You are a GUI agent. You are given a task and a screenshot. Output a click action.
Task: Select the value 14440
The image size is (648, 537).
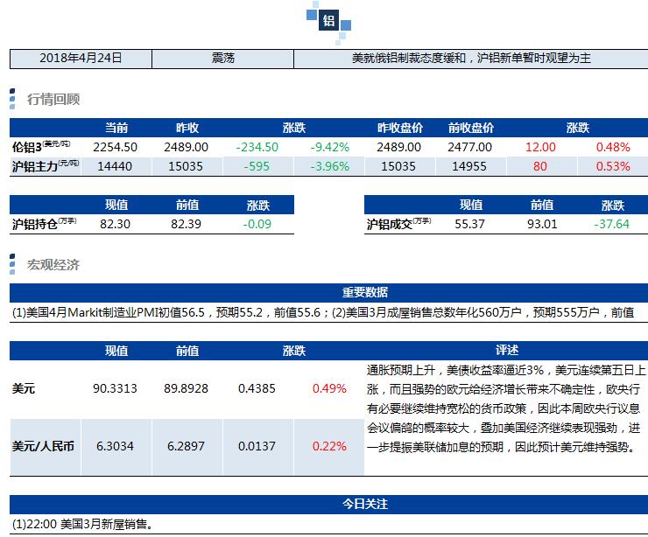(115, 166)
